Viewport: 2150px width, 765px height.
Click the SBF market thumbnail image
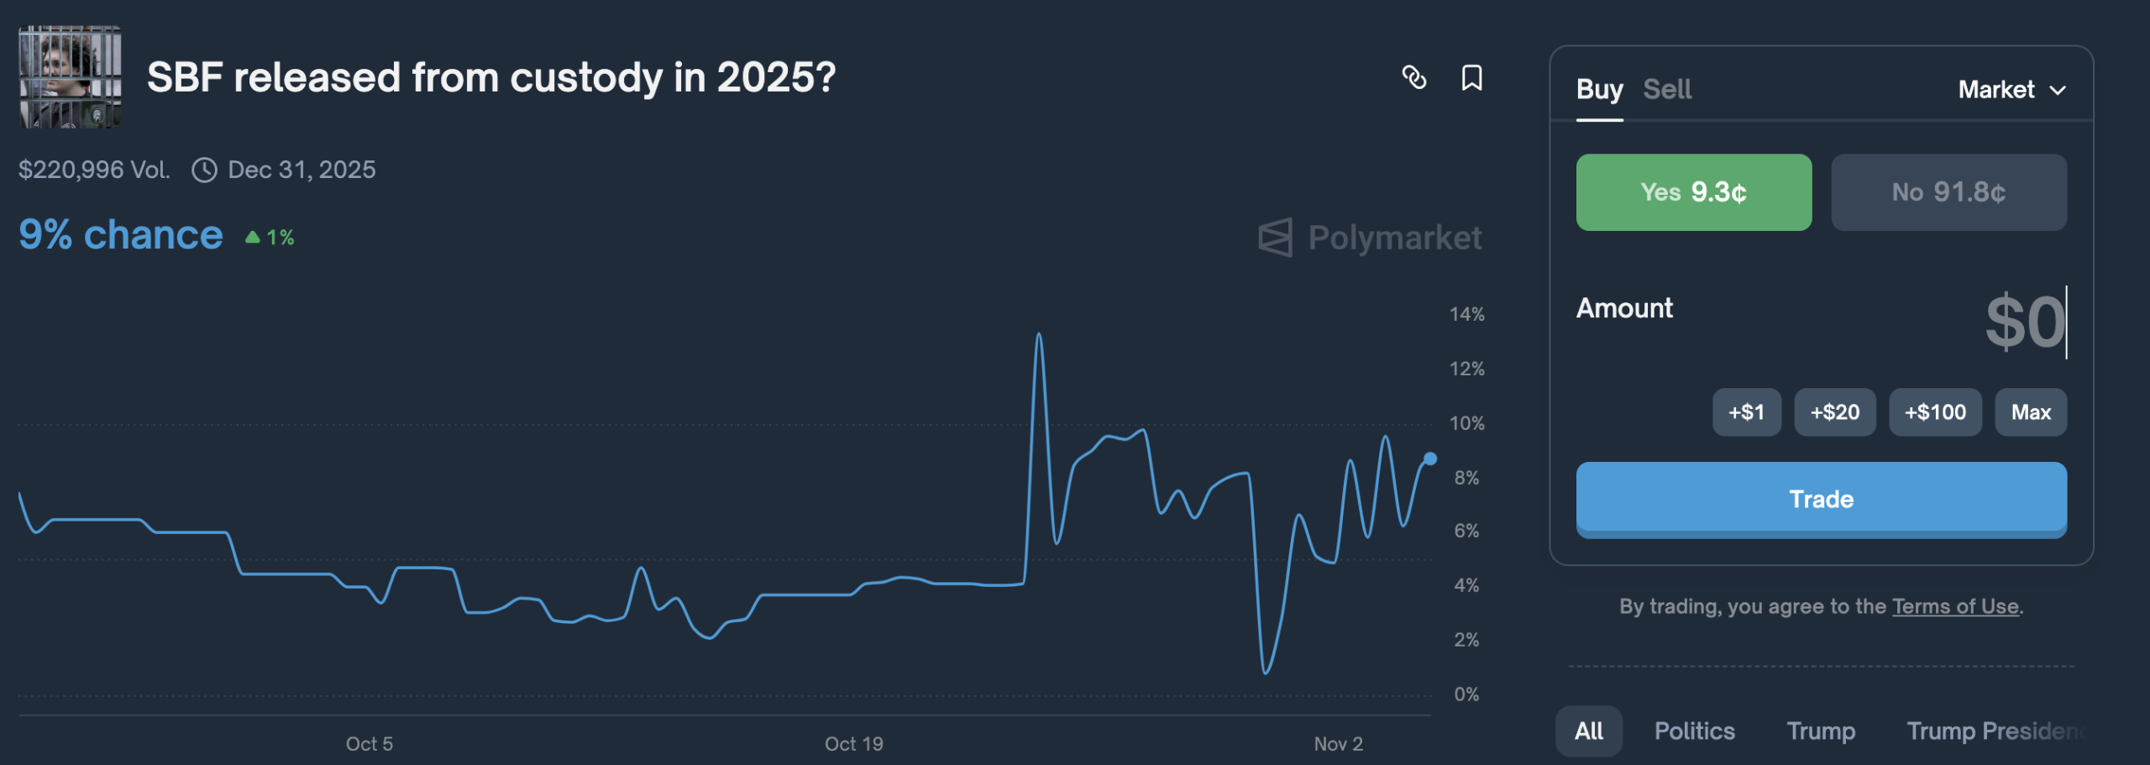[71, 77]
